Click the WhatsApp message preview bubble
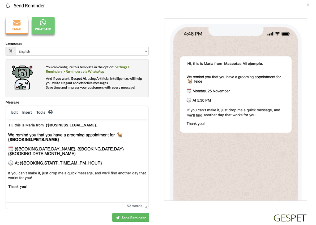This screenshot has height=225, width=316. (x=236, y=94)
